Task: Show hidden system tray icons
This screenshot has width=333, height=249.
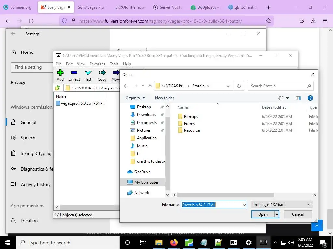Action: click(275, 243)
